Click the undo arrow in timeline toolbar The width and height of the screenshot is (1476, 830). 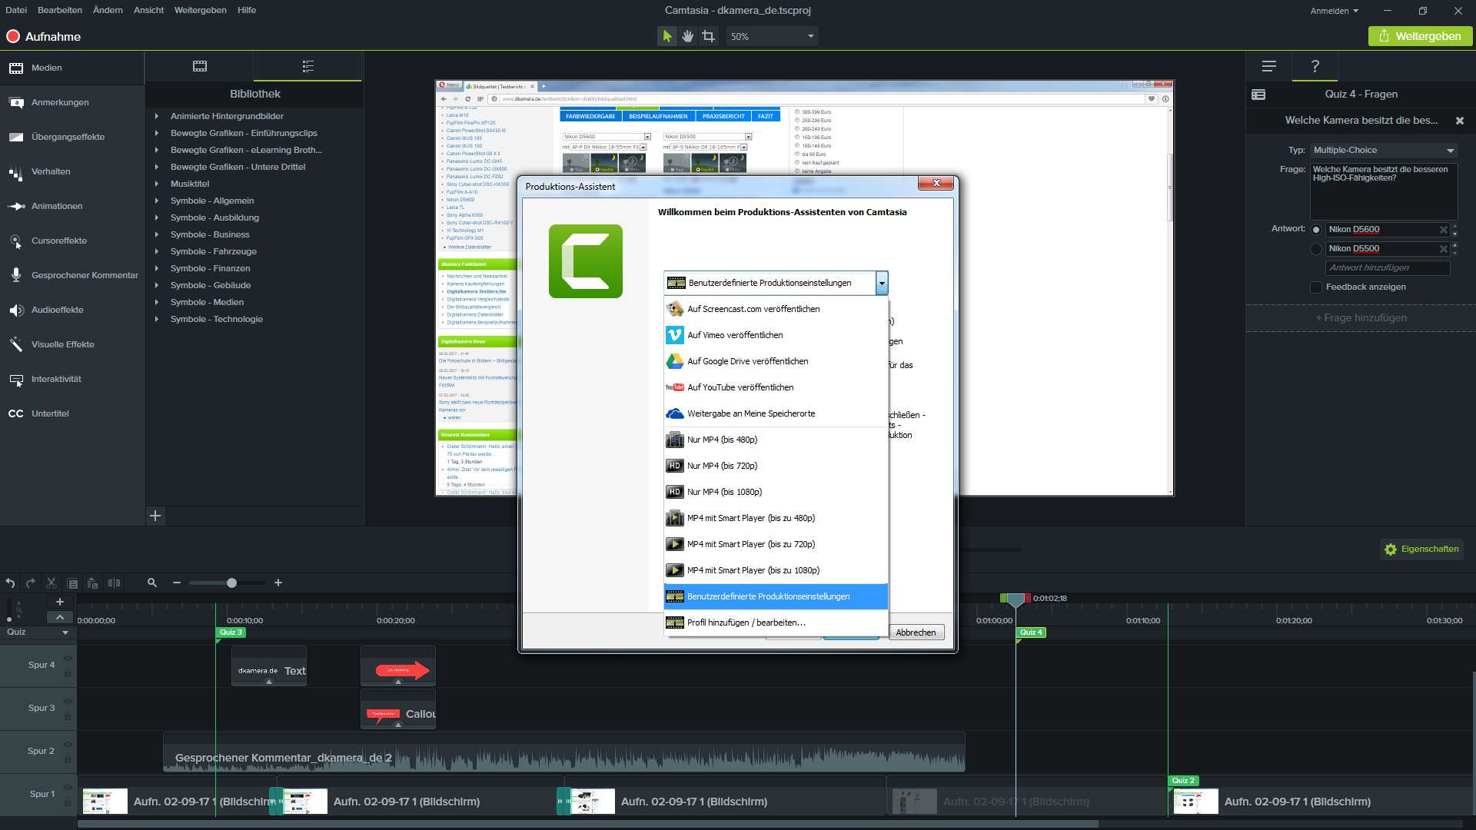10,583
